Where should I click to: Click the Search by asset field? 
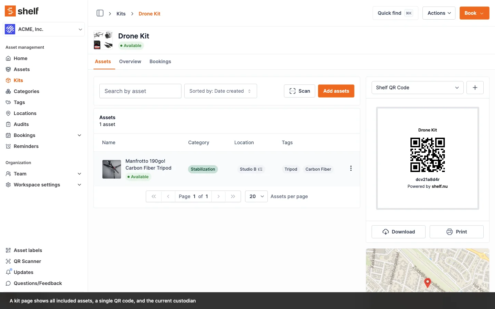140,91
